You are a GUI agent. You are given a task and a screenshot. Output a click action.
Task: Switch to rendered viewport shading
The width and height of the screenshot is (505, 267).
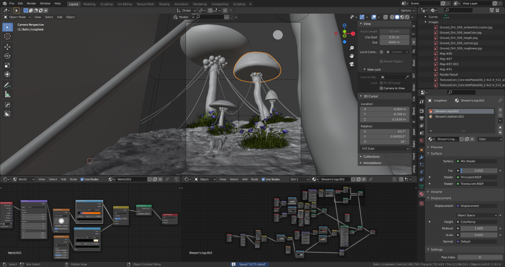coord(407,17)
